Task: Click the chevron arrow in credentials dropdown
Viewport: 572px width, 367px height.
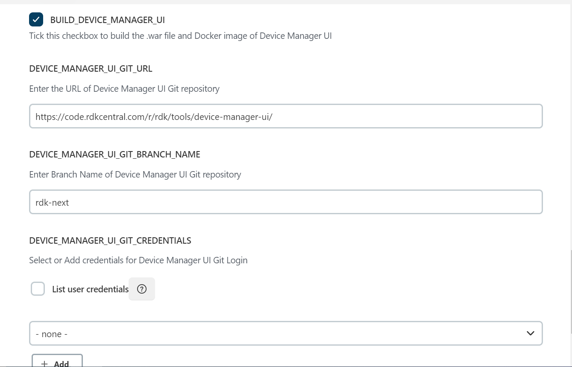Action: [530, 333]
